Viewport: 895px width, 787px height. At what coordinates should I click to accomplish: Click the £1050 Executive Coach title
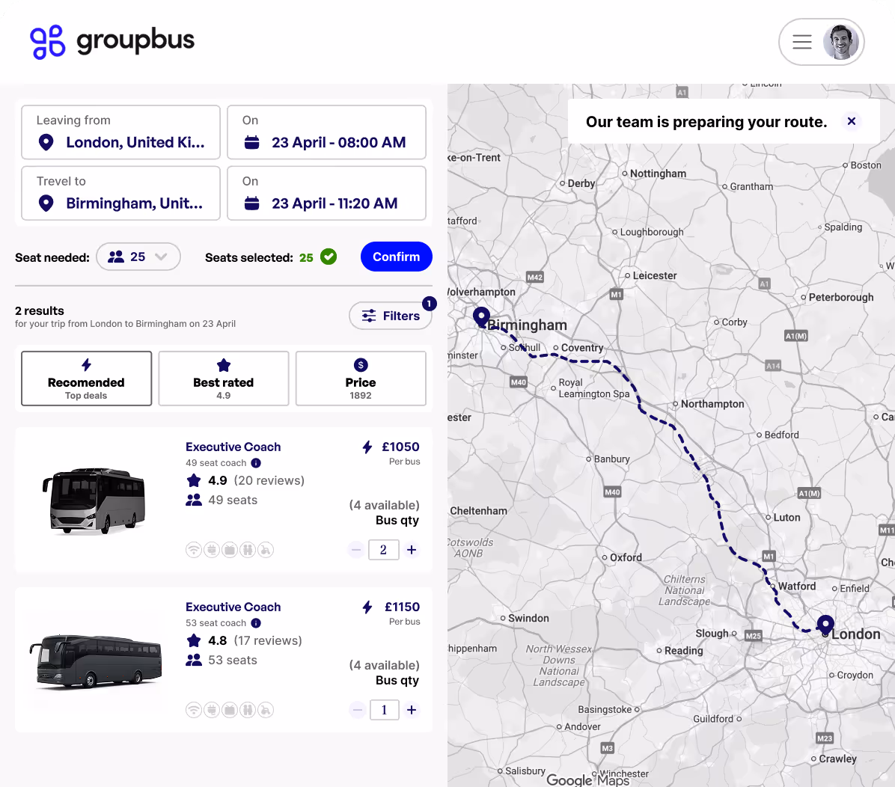pyautogui.click(x=233, y=447)
